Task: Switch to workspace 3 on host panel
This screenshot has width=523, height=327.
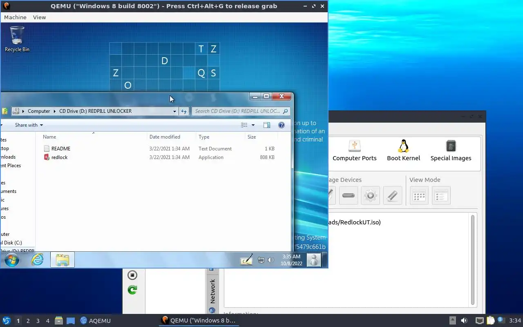Action: [x=38, y=321]
